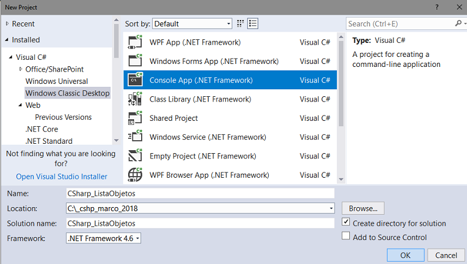This screenshot has width=467, height=264.
Task: Collapse the Installed node
Action: (x=7, y=39)
